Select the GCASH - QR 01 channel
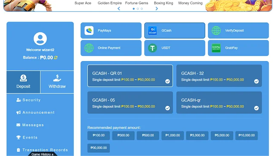 click(130, 76)
